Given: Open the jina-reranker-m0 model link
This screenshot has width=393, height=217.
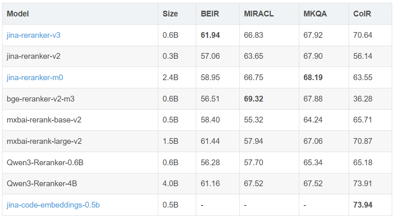Looking at the screenshot, I should (35, 78).
